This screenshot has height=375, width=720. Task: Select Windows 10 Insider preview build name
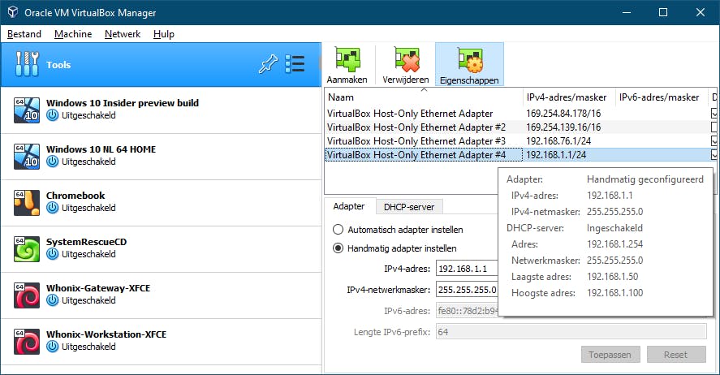(x=123, y=103)
